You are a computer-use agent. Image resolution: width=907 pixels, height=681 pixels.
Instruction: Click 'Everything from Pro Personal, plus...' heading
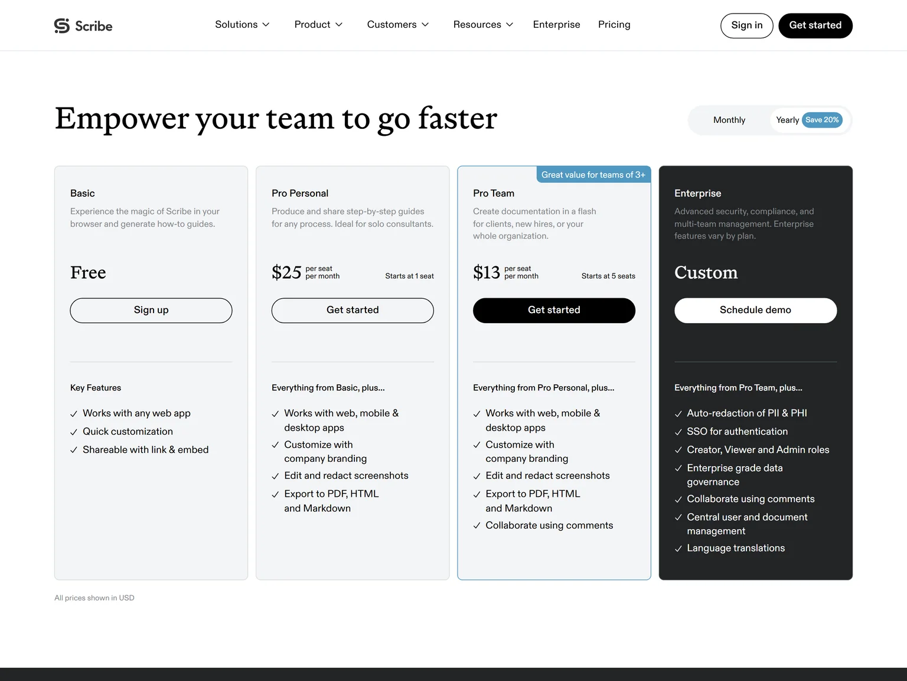[544, 388]
